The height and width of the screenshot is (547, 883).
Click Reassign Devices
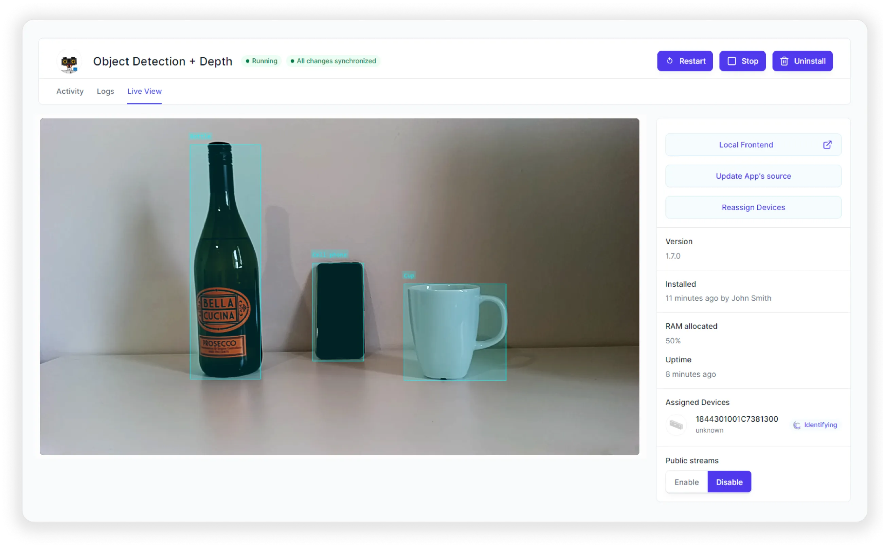pos(753,207)
